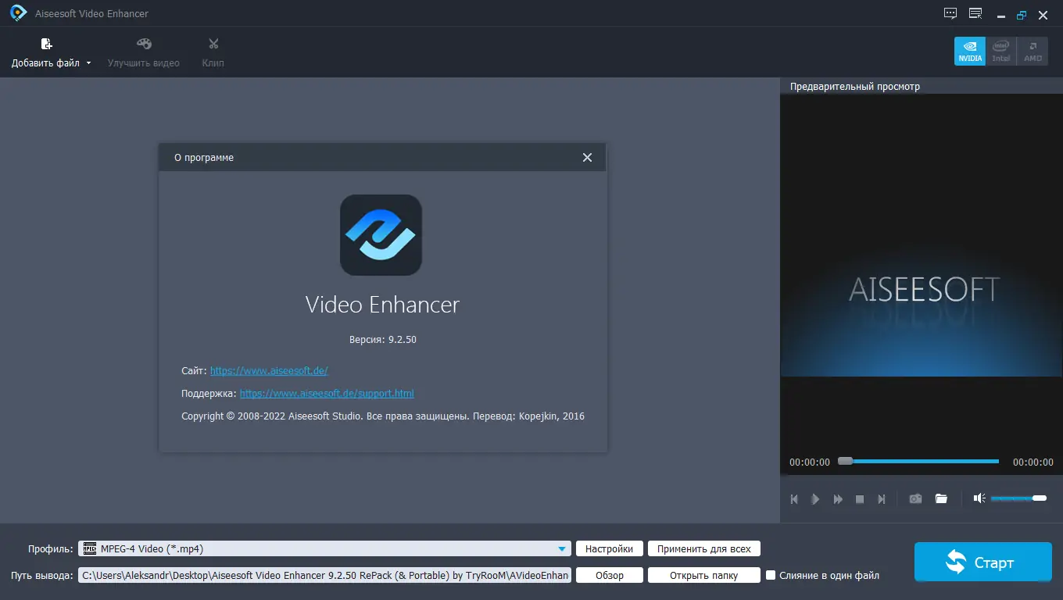Stop the preview playback
The image size is (1063, 600).
(860, 498)
